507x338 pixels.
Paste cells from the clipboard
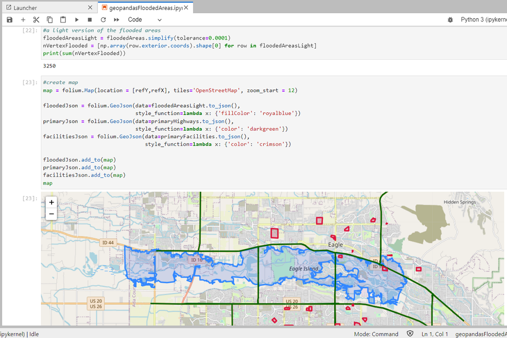click(x=62, y=19)
